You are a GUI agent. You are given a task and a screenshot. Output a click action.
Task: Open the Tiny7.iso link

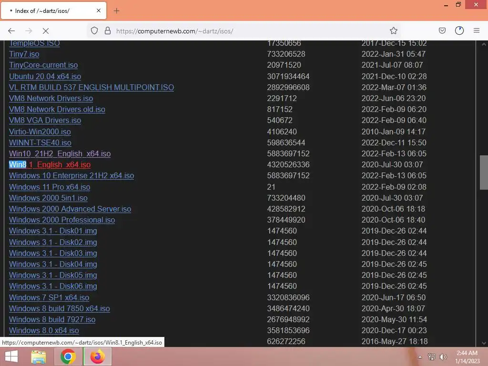pyautogui.click(x=24, y=54)
